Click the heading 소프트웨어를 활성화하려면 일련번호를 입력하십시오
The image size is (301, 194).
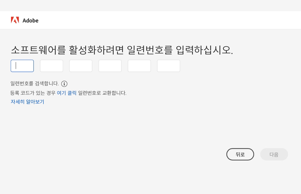click(122, 50)
